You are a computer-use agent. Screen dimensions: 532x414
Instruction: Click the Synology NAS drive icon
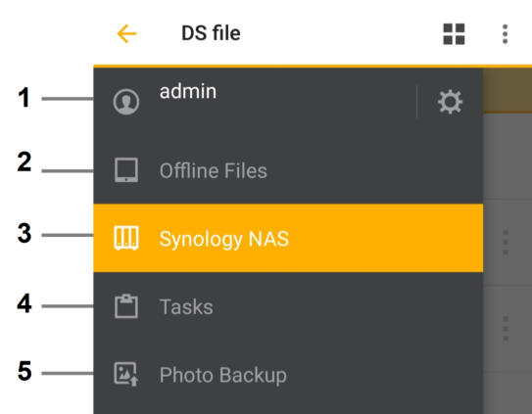125,238
